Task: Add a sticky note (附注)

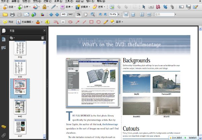Action: tap(8, 22)
